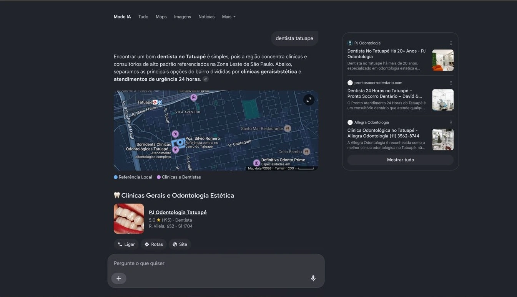Open the teeth photo thumbnail of PJ Odontologia Tatuapé
517x297 pixels.
(x=129, y=219)
